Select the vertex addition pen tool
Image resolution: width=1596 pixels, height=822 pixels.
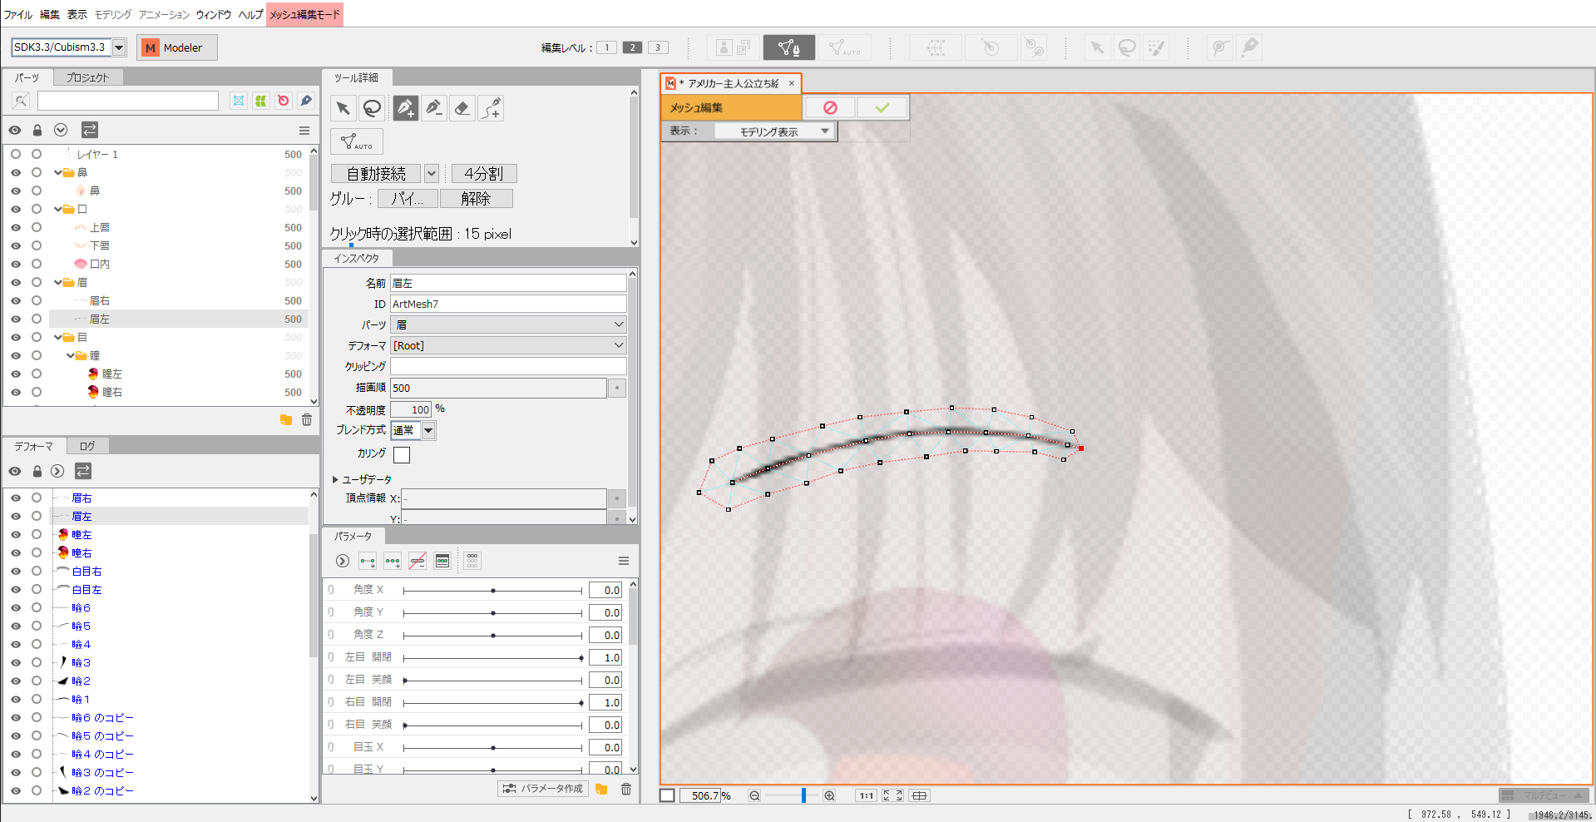405,107
